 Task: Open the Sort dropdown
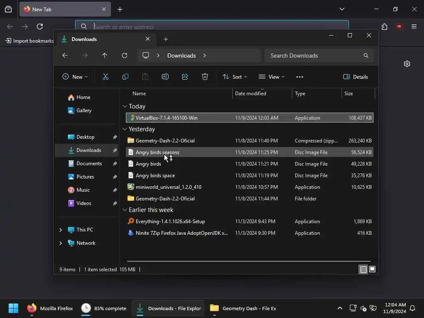tap(235, 77)
